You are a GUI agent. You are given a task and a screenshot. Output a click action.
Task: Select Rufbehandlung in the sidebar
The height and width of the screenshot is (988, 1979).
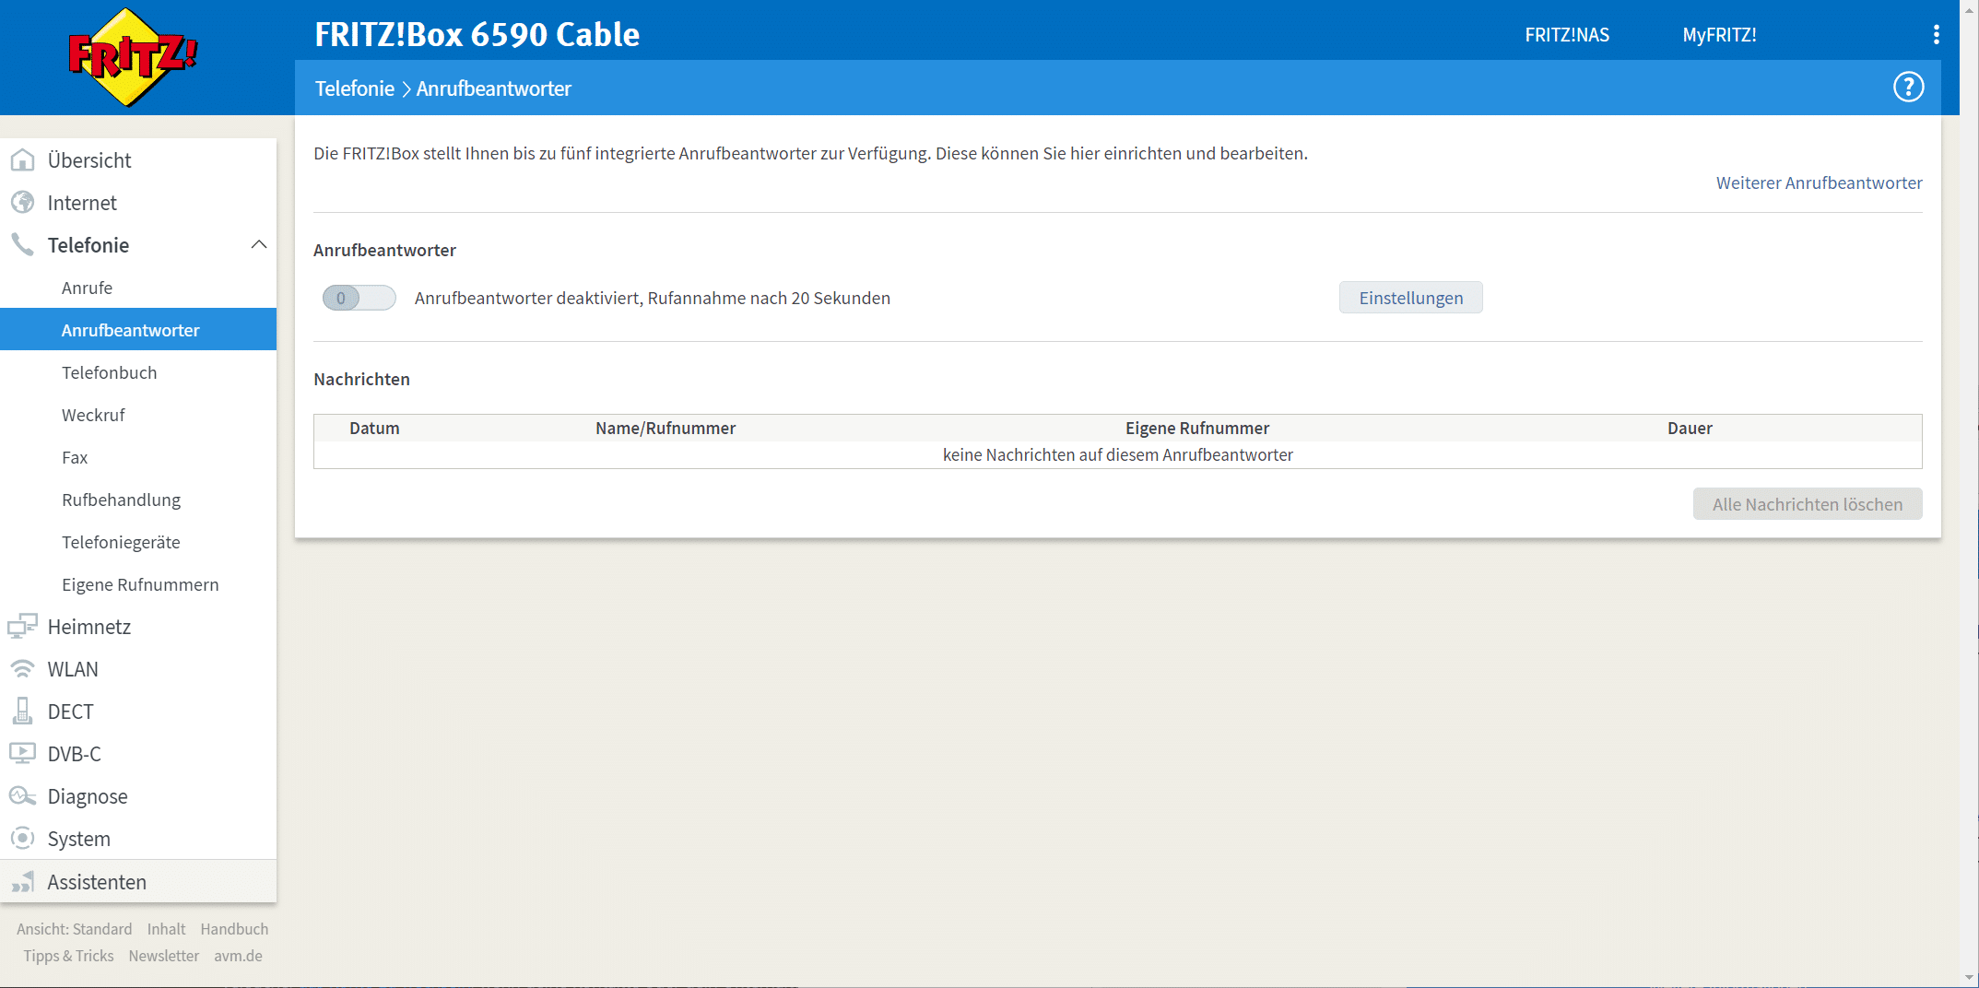[x=122, y=500]
